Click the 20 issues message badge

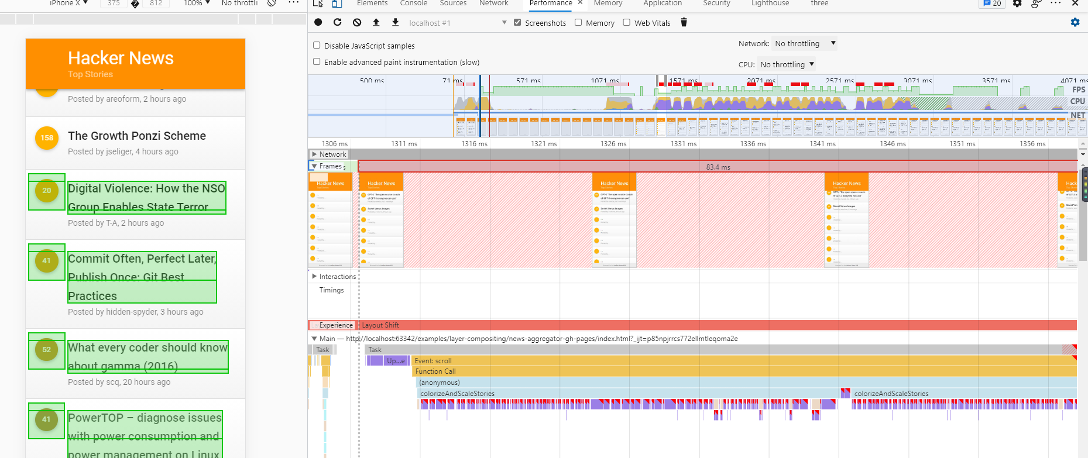click(x=992, y=4)
